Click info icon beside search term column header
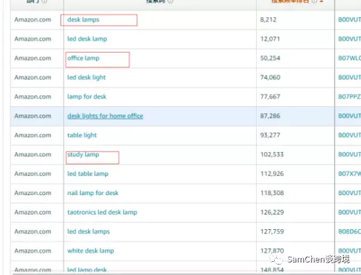Viewport: 361px width, 275px height. pyautogui.click(x=170, y=1)
